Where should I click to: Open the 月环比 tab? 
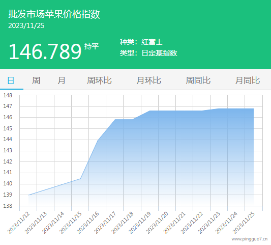(x=148, y=80)
